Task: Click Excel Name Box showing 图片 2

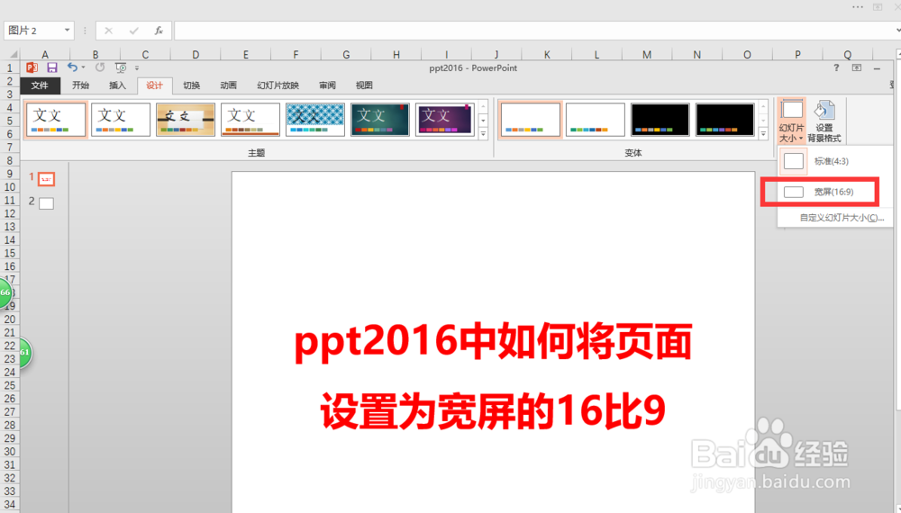Action: 33,30
